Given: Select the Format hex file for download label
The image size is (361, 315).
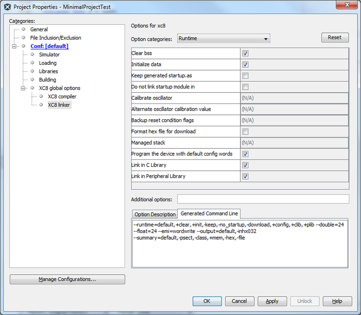Looking at the screenshot, I should coord(163,131).
